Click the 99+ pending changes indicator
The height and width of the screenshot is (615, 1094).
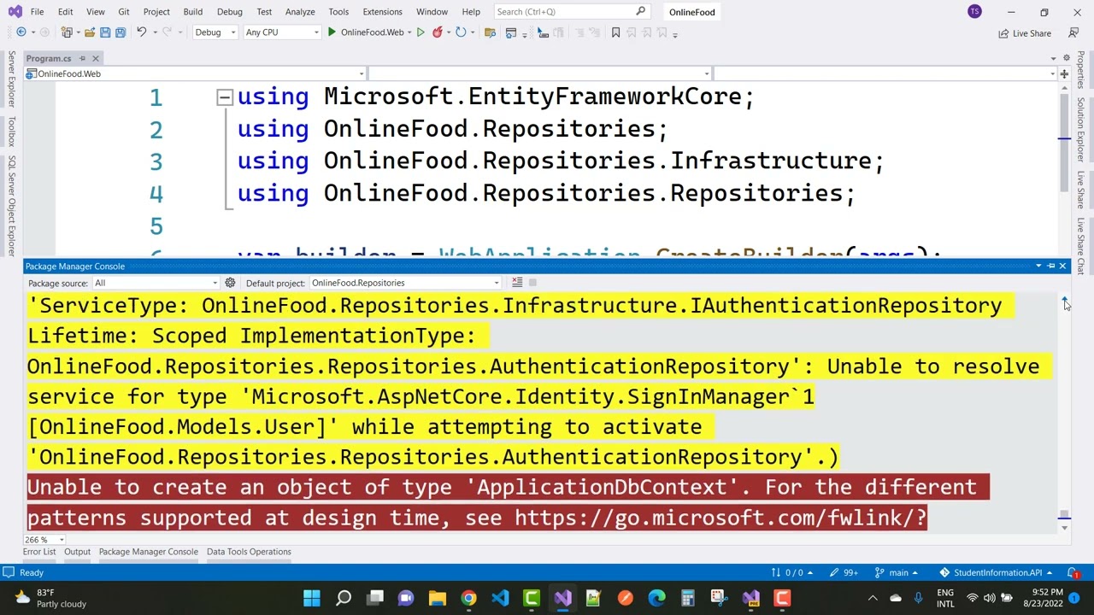click(x=844, y=573)
